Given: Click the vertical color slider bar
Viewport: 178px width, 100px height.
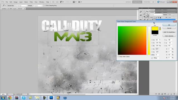Looking at the screenshot, I should 149,41.
